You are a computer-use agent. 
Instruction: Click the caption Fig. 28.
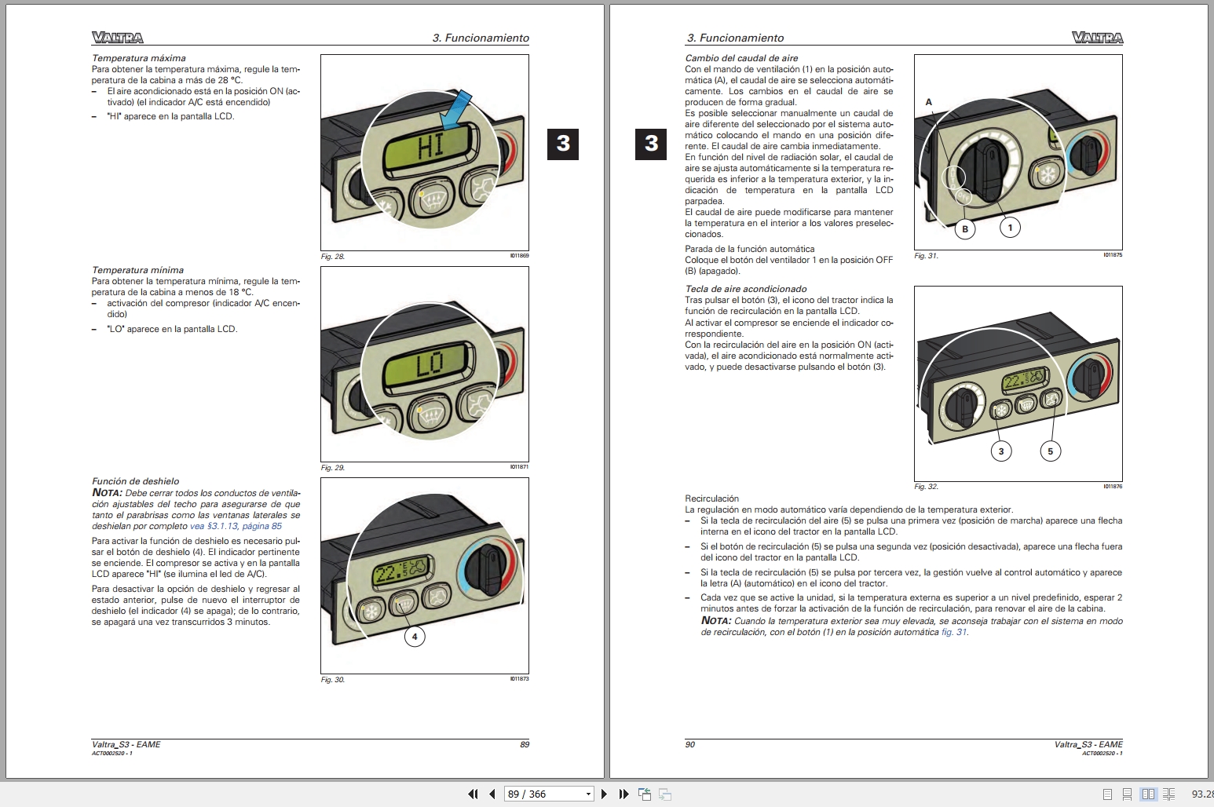click(333, 257)
